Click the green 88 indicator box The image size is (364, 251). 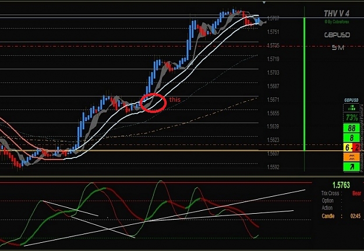pyautogui.click(x=351, y=128)
